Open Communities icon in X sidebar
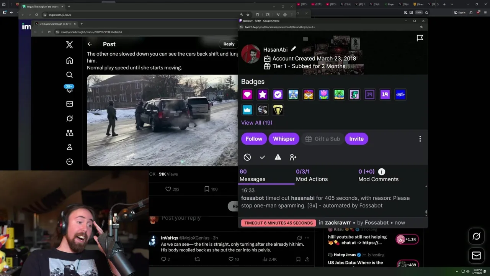Screen dimensions: 490x276 (69, 133)
